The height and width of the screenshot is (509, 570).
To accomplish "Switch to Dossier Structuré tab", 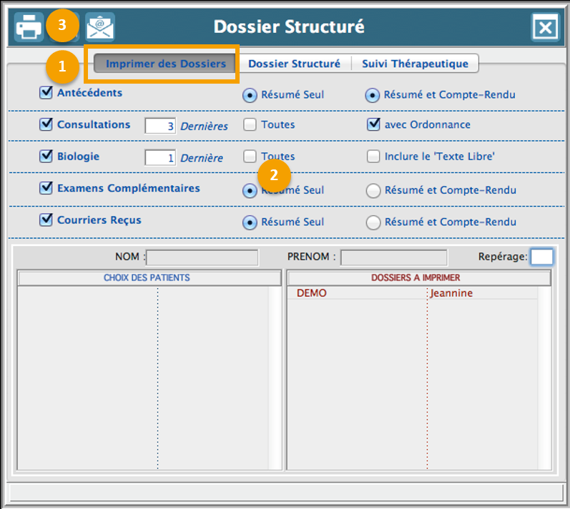I will tap(294, 64).
